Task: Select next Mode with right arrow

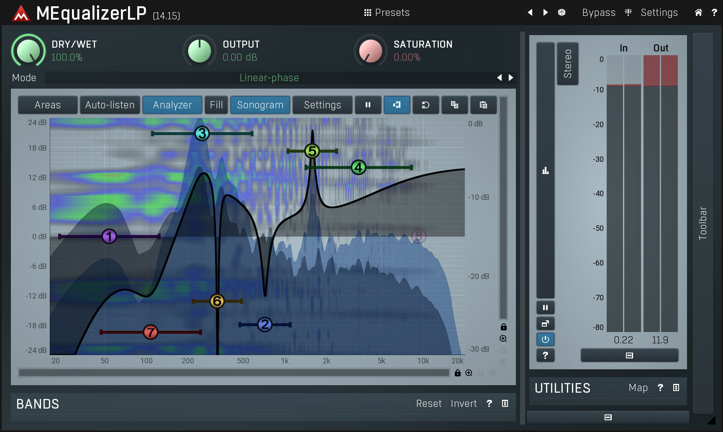Action: click(x=511, y=78)
